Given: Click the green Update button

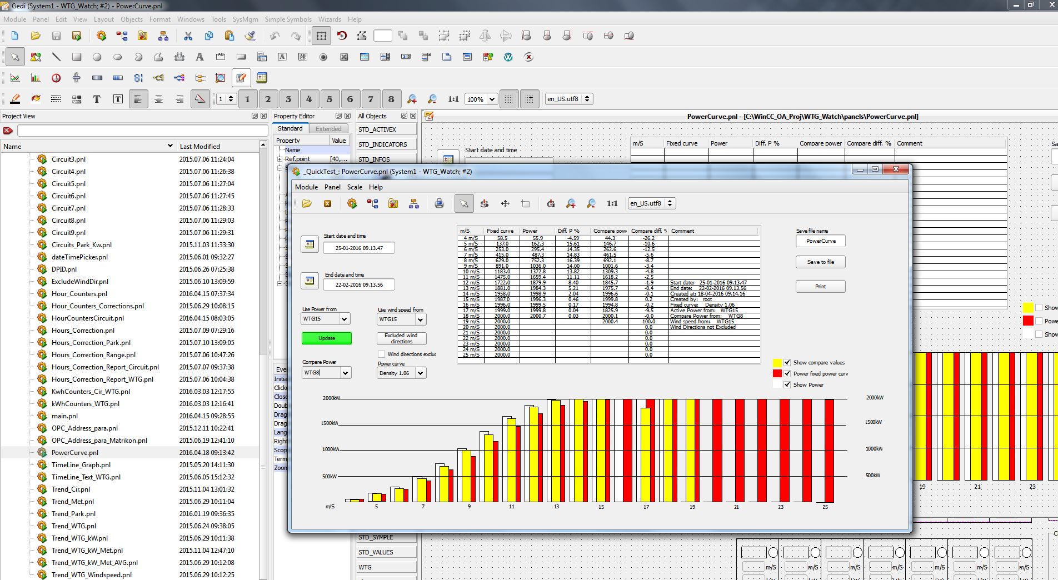Looking at the screenshot, I should point(327,338).
